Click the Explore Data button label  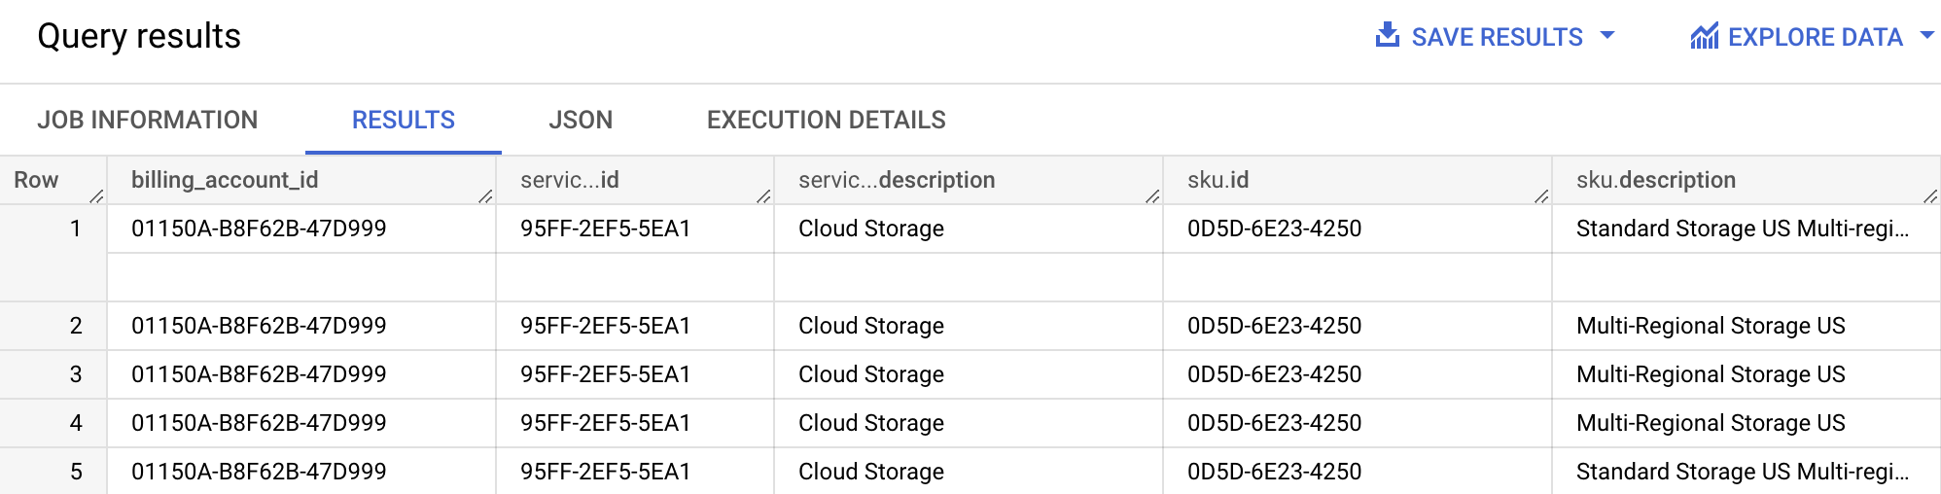point(1815,37)
